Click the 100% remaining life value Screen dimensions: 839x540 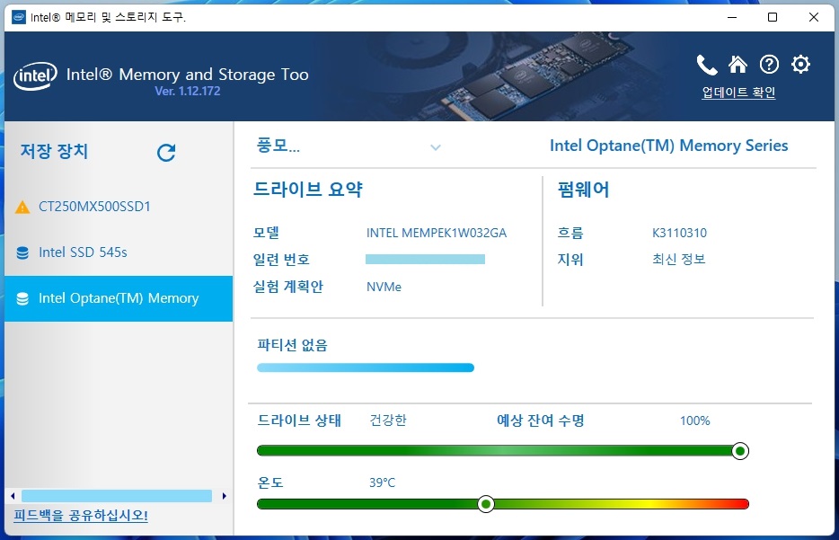694,421
